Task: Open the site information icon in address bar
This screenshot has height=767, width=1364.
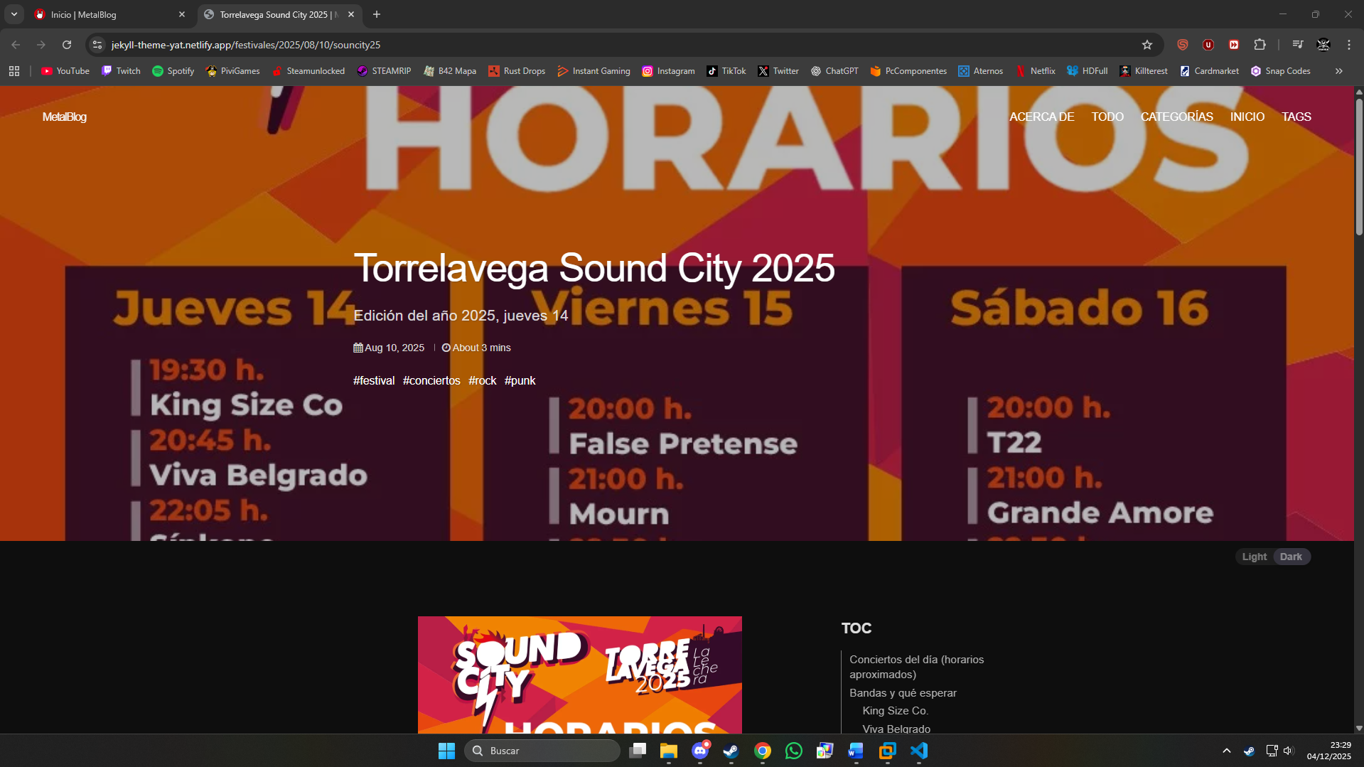Action: (97, 45)
